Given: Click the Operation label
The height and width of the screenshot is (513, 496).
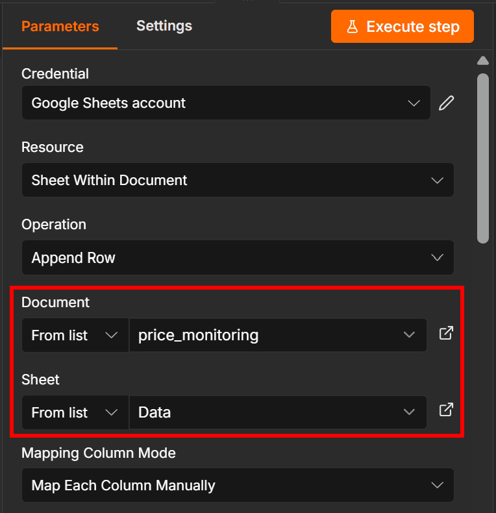Looking at the screenshot, I should [x=54, y=225].
